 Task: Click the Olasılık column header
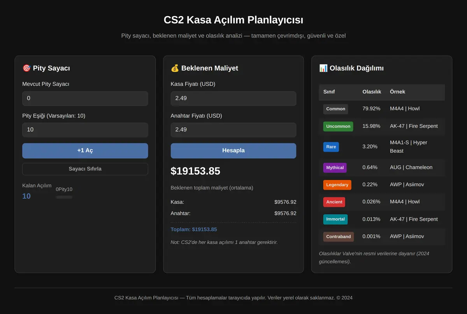(372, 92)
